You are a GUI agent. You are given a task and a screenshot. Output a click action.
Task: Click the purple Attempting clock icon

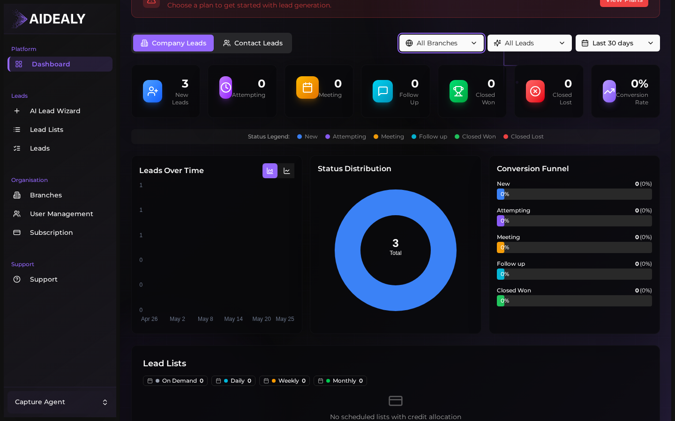pyautogui.click(x=226, y=87)
